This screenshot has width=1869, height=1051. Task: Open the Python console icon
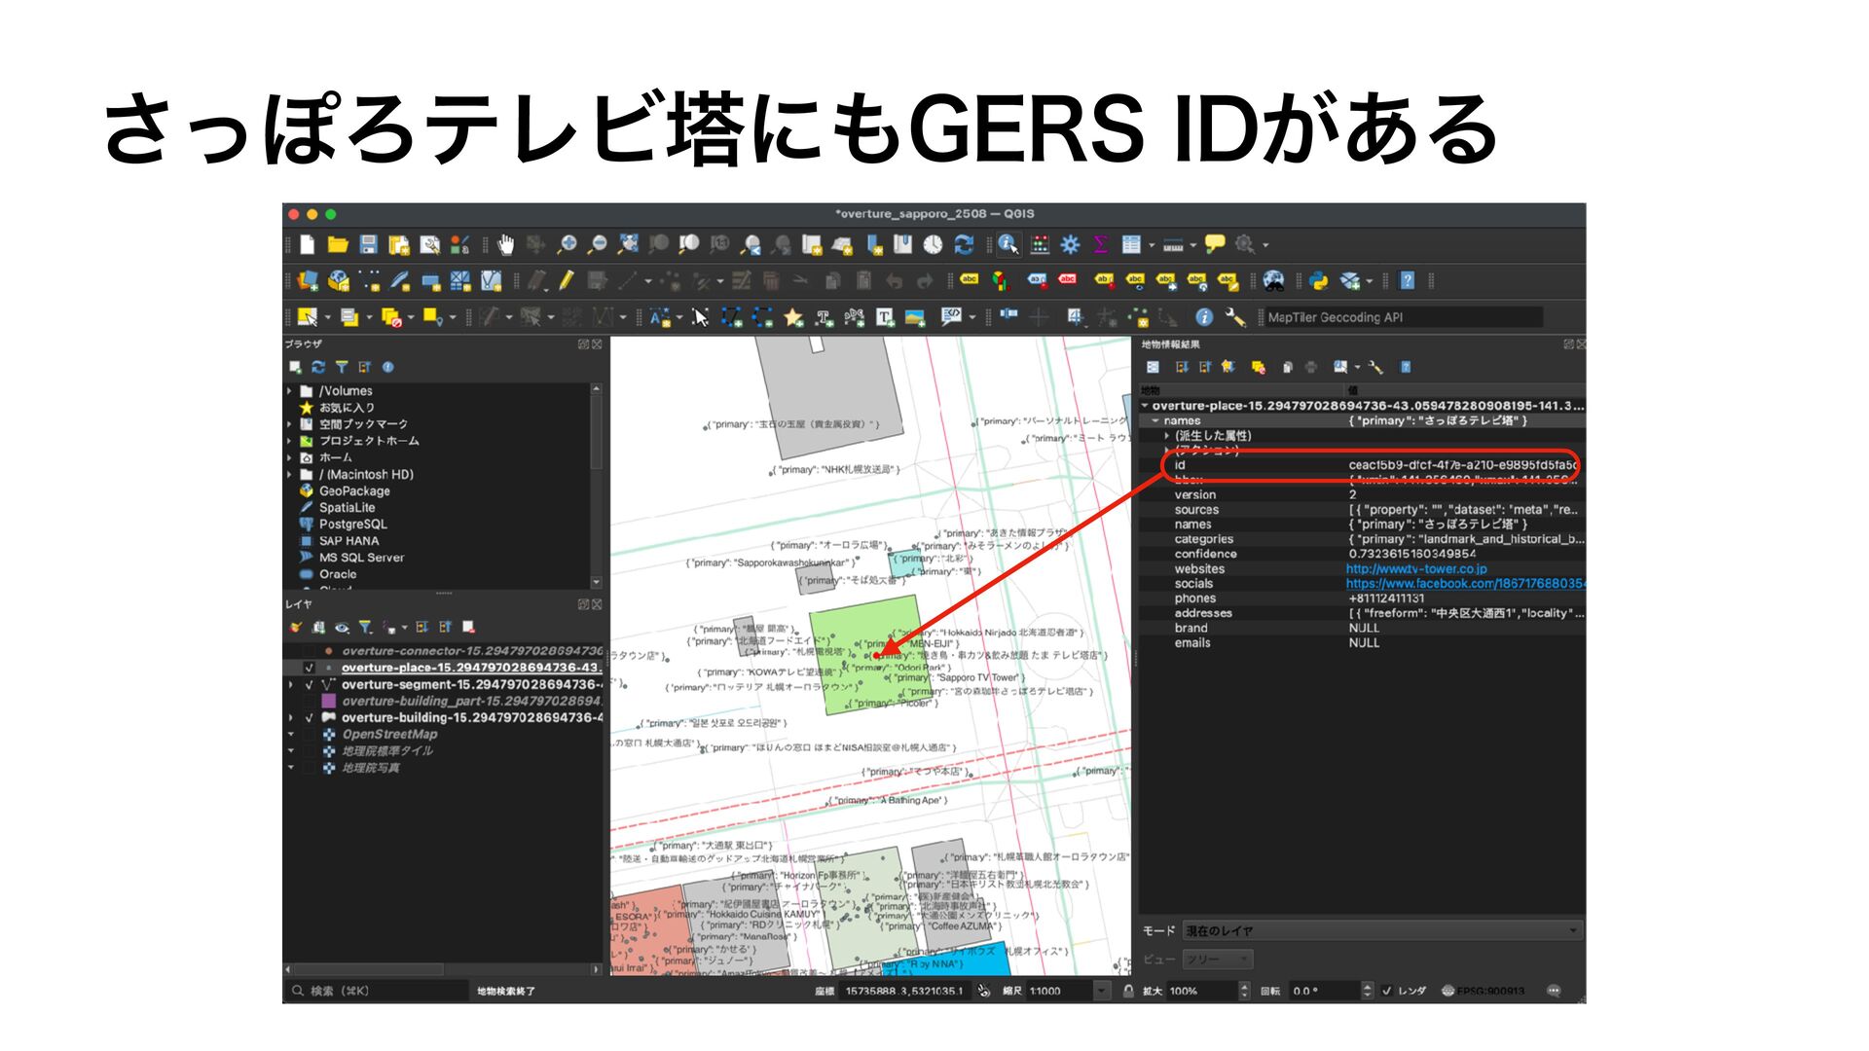coord(1318,281)
